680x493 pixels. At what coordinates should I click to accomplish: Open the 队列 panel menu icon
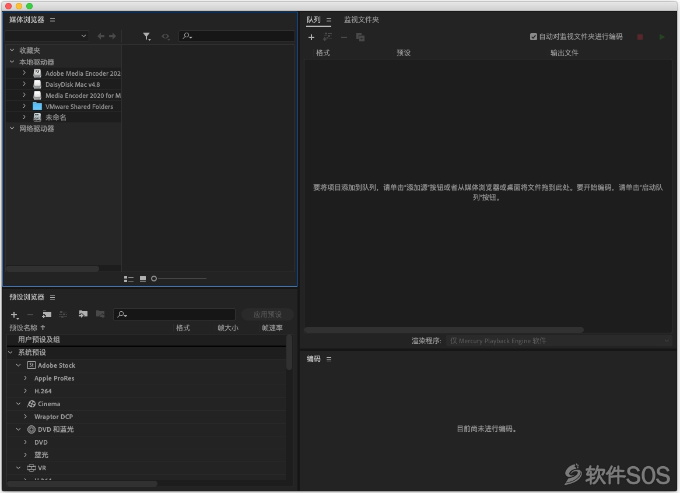[329, 20]
